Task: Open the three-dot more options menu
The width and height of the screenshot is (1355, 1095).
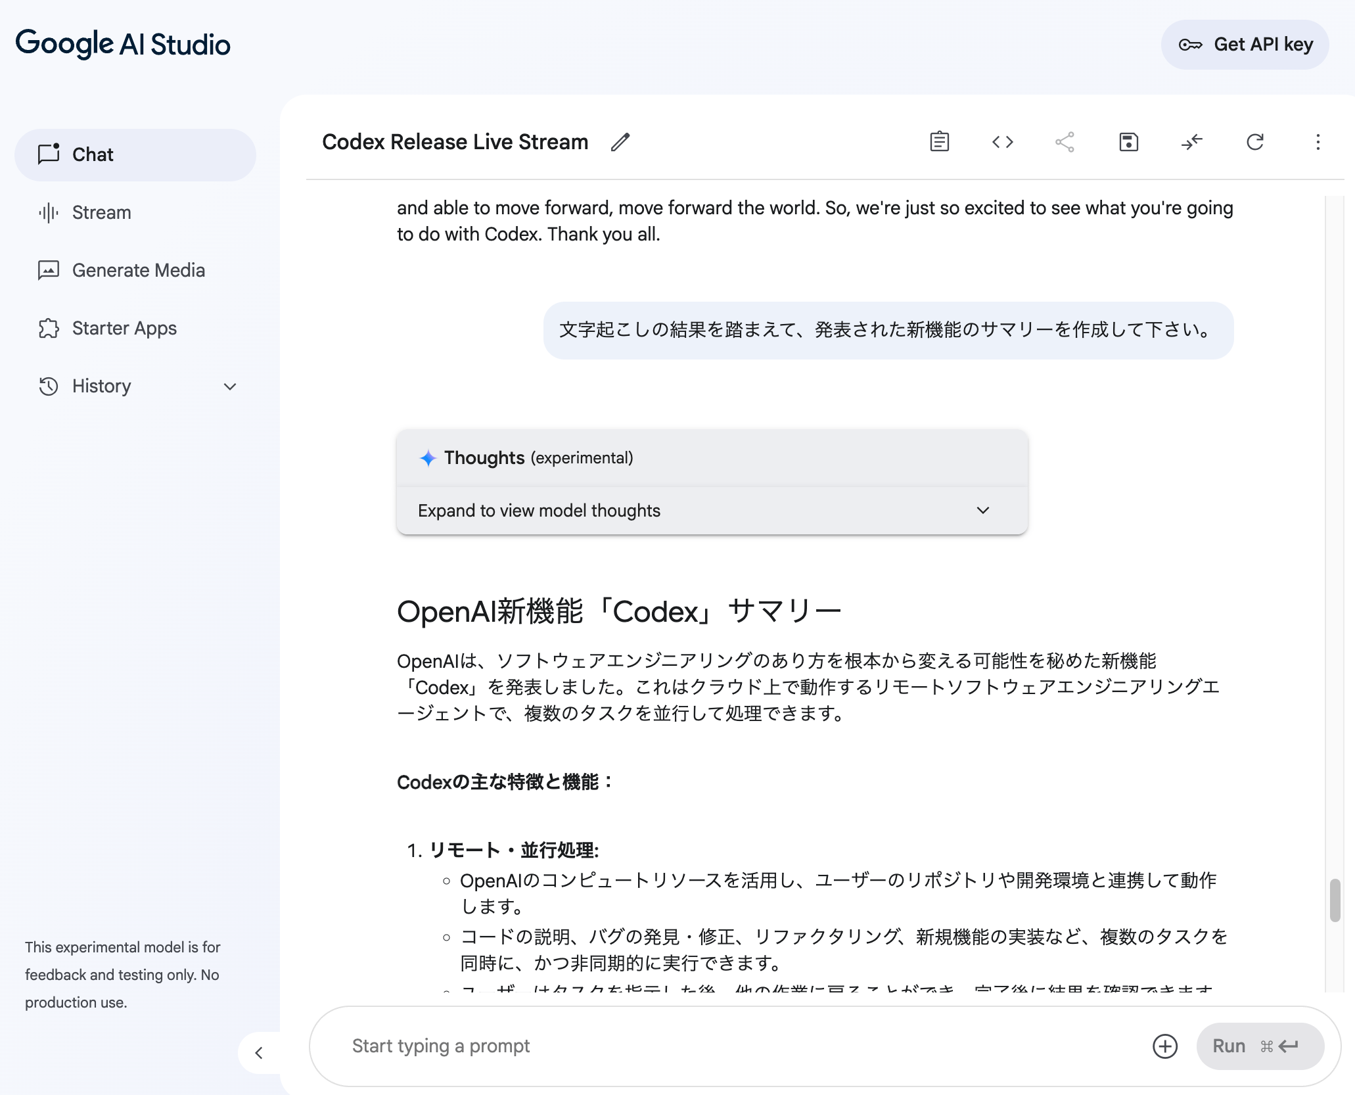Action: coord(1318,142)
